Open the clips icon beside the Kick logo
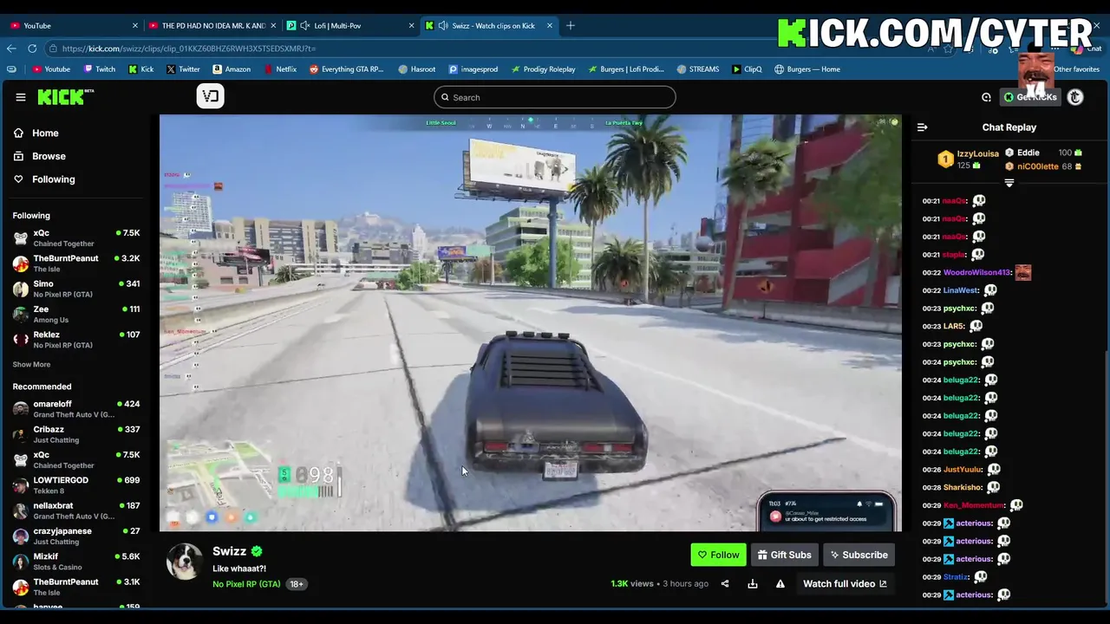Screen dimensions: 1110x624 (210, 96)
